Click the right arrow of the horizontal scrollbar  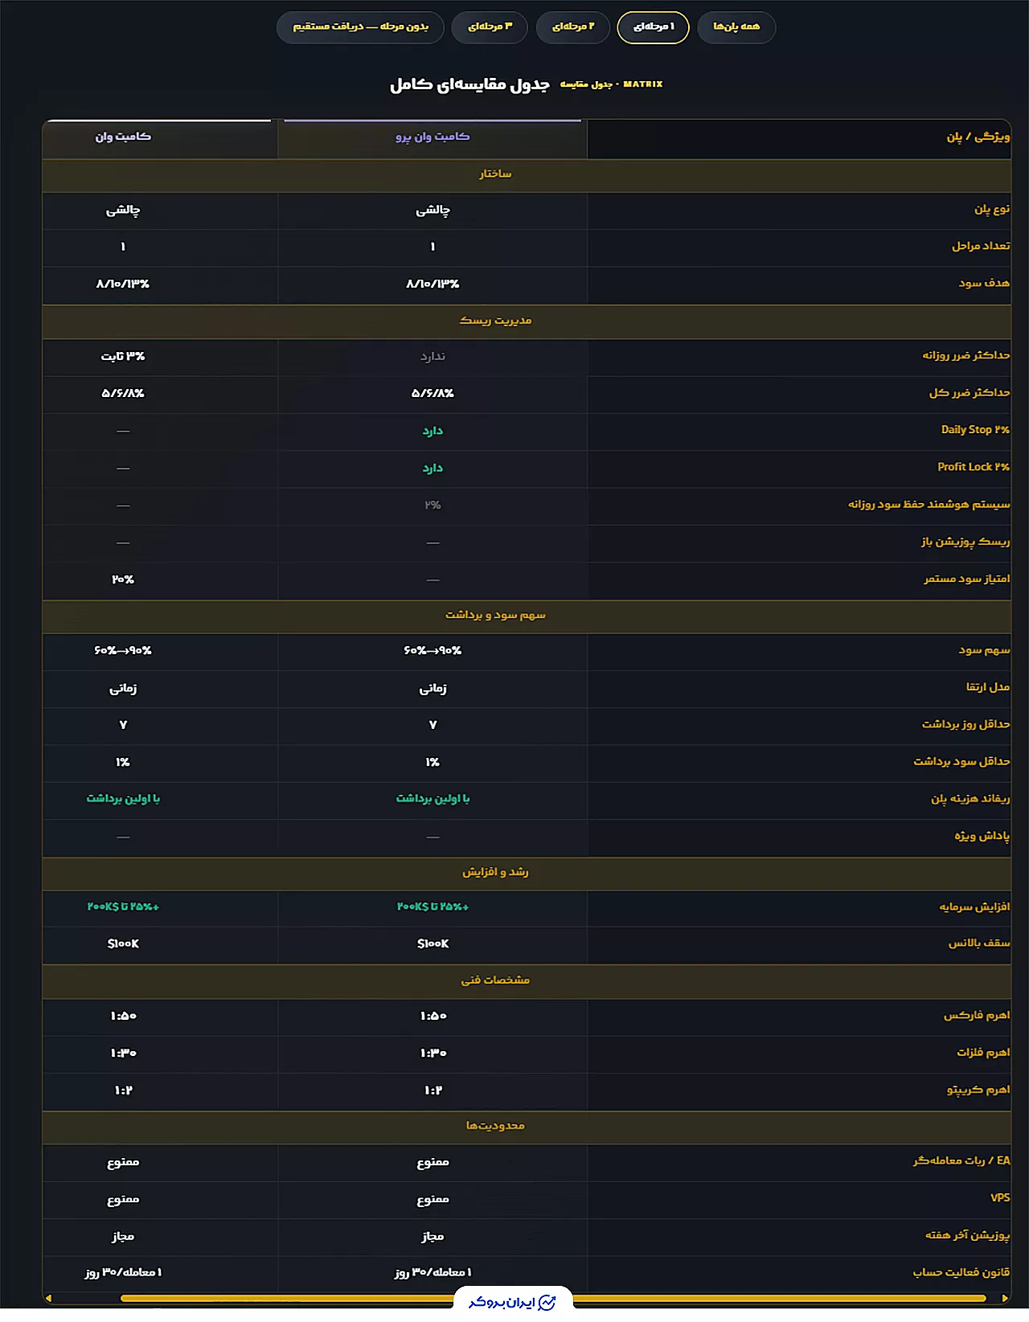coord(1005,1298)
